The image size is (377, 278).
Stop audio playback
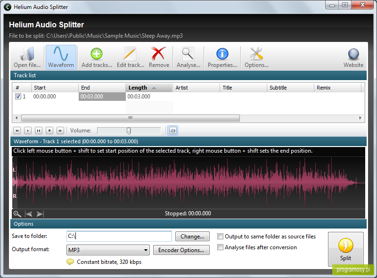click(49, 131)
